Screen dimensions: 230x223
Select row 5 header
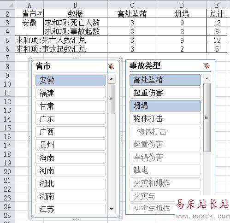click(7, 40)
